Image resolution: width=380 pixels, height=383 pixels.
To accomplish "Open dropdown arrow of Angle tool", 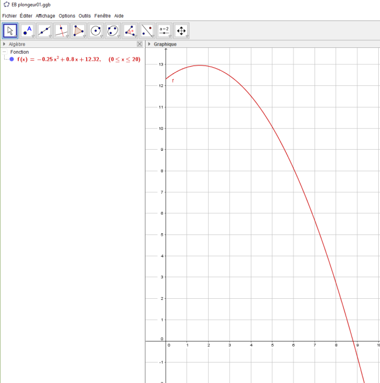I will click(136, 36).
